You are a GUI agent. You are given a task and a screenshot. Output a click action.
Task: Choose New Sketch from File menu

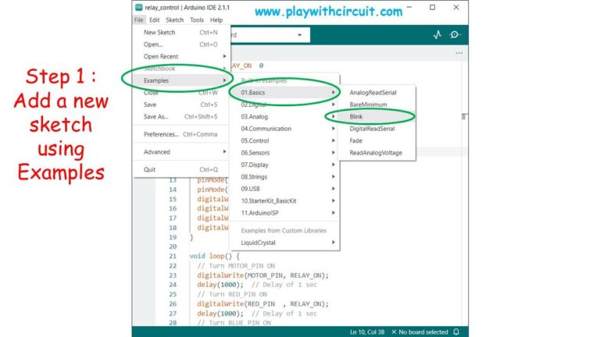pos(181,33)
